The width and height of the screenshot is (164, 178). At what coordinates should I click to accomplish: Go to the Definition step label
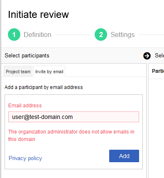coord(37,35)
